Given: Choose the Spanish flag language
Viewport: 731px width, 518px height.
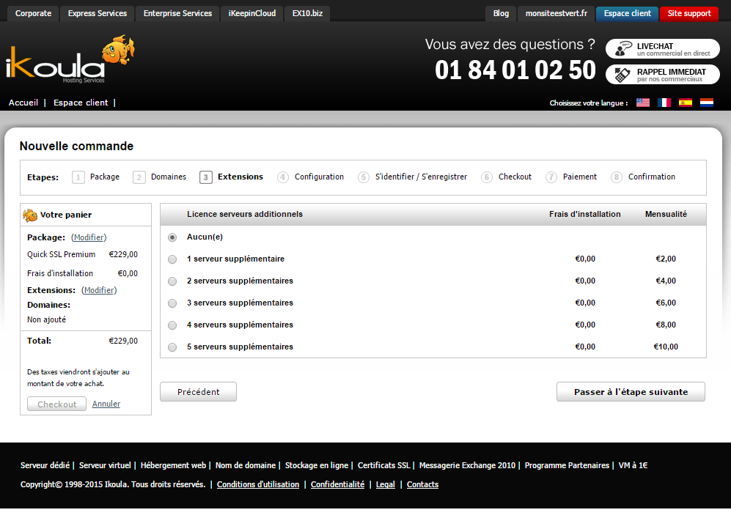Looking at the screenshot, I should click(x=686, y=103).
